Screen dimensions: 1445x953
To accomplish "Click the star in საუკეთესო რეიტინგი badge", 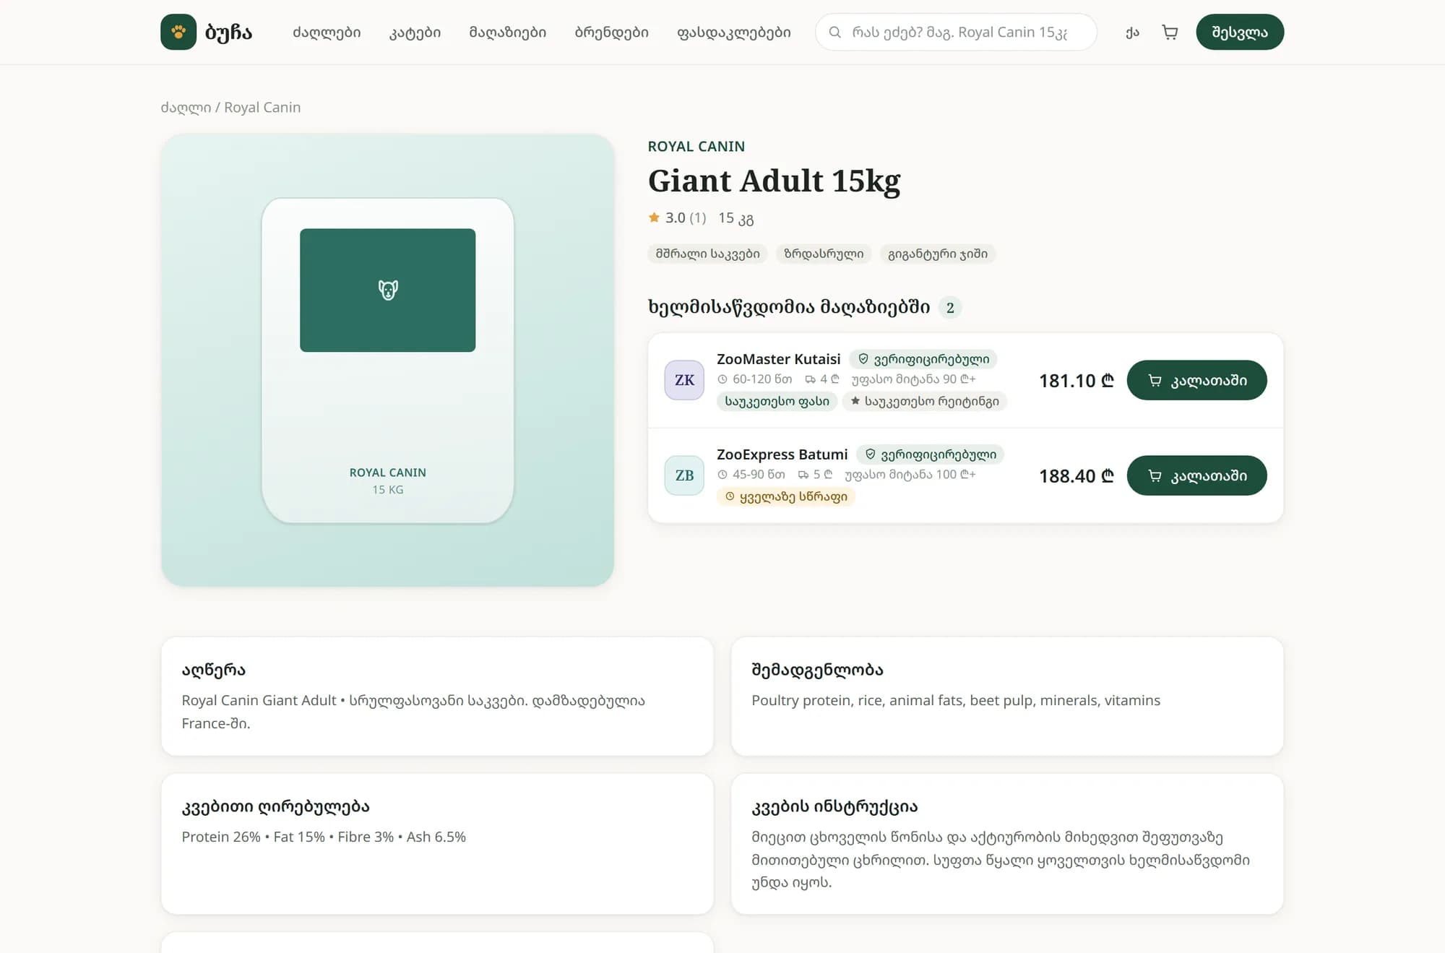I will pyautogui.click(x=855, y=401).
